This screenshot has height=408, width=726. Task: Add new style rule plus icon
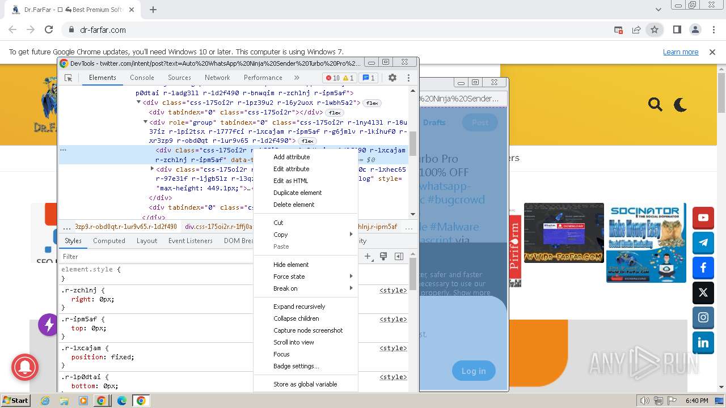(368, 256)
